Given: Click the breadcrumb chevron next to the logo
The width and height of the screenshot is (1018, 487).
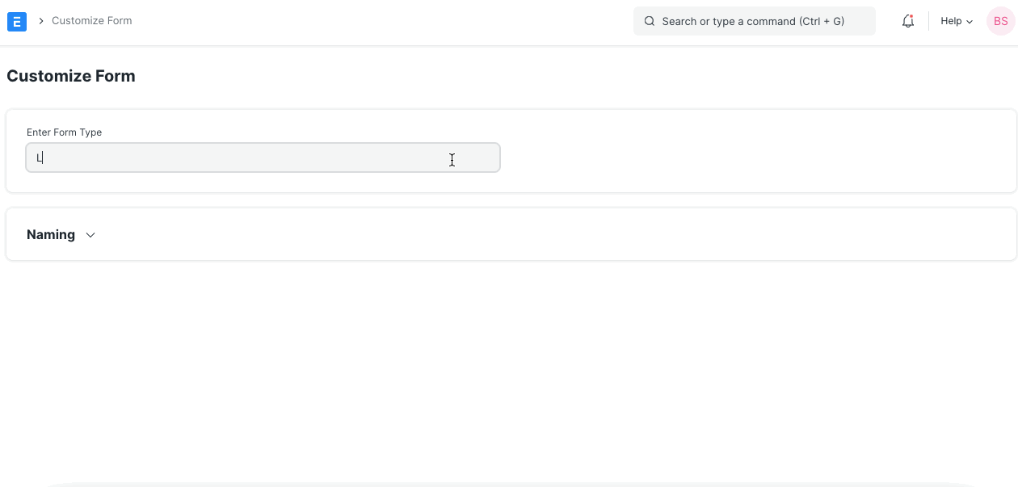Looking at the screenshot, I should click(x=40, y=21).
